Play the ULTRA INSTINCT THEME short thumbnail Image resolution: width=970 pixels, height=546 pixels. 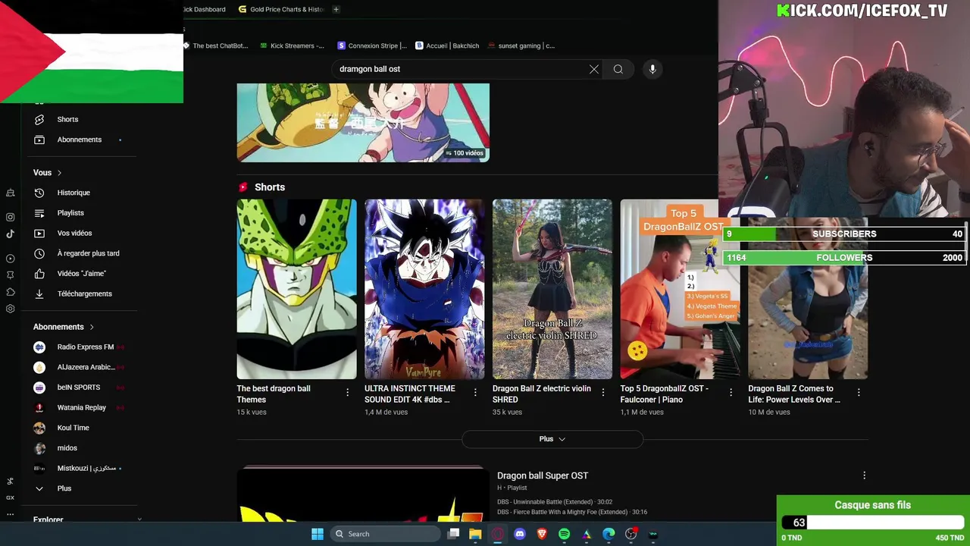pos(424,289)
